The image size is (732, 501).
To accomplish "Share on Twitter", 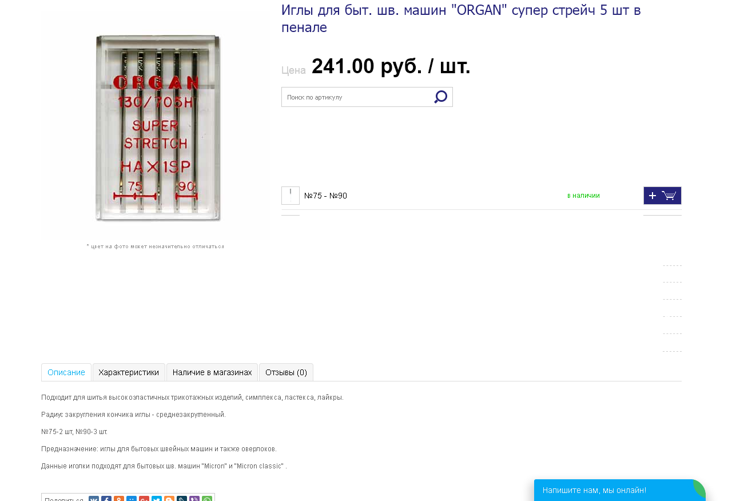I will (x=157, y=499).
